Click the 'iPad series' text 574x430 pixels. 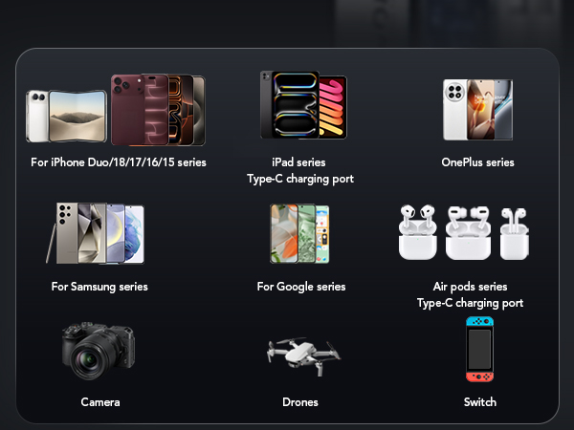pos(298,162)
